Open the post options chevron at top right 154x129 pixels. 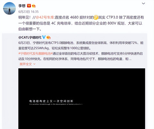coord(143,4)
